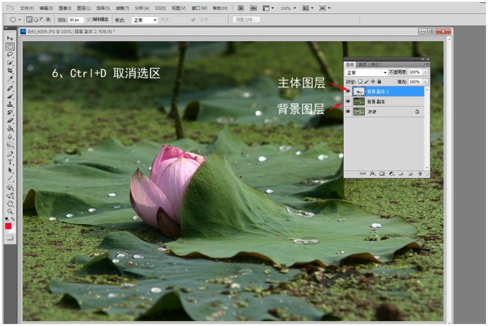Toggle Quick Mask mode icon
Image resolution: width=488 pixels, height=326 pixels.
click(10, 238)
